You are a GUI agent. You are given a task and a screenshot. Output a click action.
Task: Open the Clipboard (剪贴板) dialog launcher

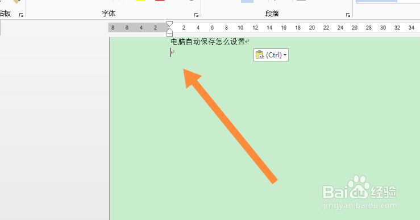tap(21, 15)
